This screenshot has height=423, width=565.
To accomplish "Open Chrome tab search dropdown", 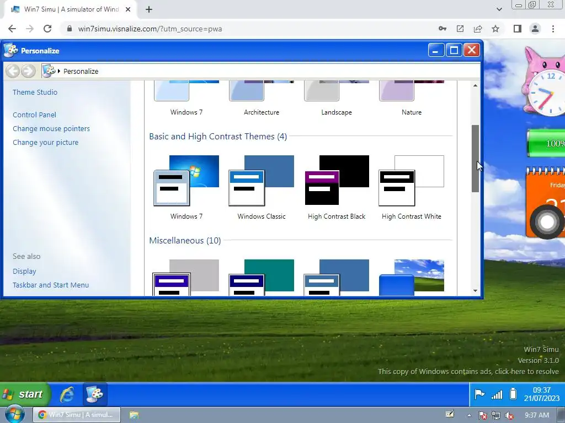I will point(499,9).
